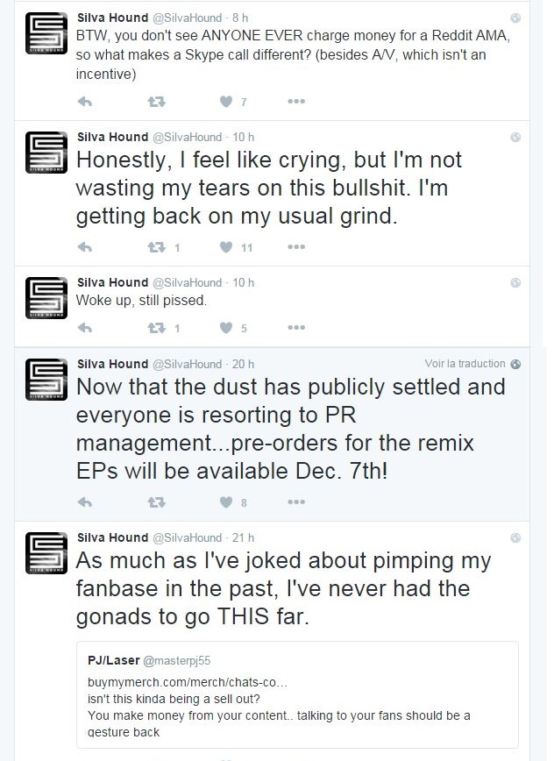The width and height of the screenshot is (554, 761).
Task: Open the @SilvaHound handle on 21 h tweet
Action: pyautogui.click(x=188, y=537)
